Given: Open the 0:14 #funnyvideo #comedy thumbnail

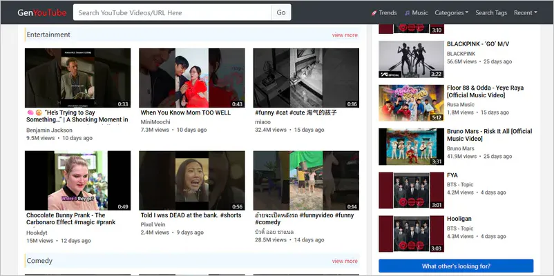Looking at the screenshot, I should 306,181.
